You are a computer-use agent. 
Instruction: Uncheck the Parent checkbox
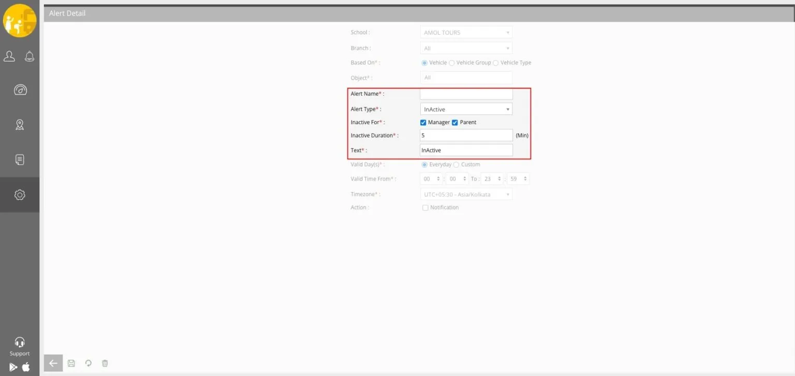coord(455,123)
